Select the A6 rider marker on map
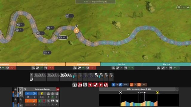 click(20, 25)
